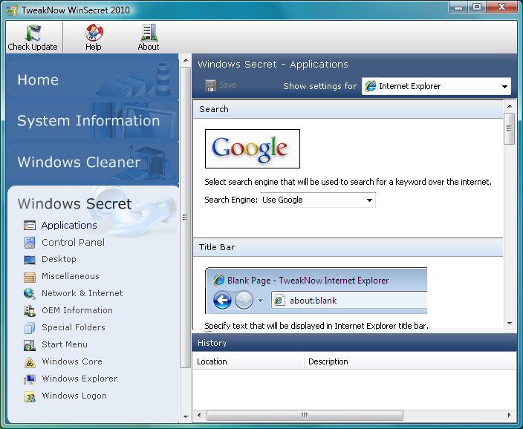Click the about:blank address in preview
Viewport: 523px width, 429px height.
[313, 301]
